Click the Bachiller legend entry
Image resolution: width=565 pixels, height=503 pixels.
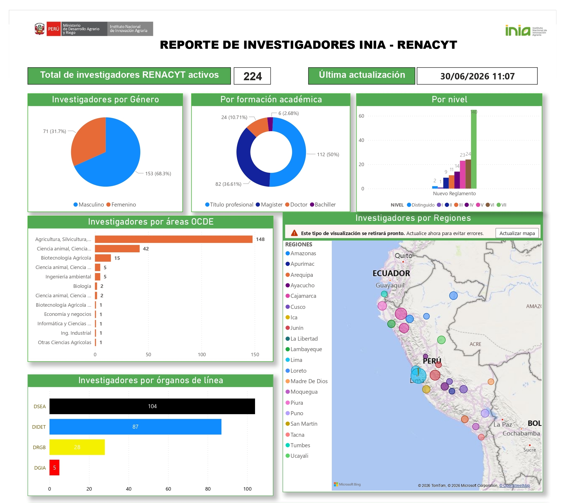(x=323, y=205)
